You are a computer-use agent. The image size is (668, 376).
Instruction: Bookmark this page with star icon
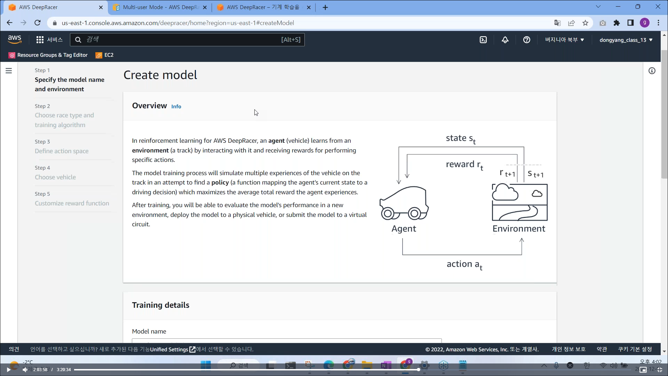585,23
